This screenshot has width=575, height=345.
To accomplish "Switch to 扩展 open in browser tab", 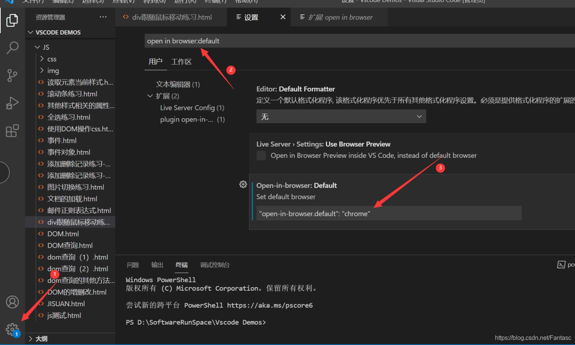I will coord(339,17).
